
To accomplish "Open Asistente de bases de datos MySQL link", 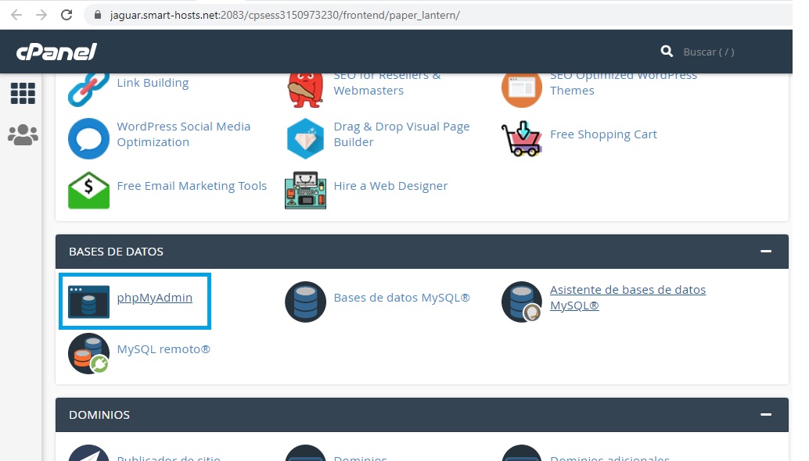I will click(x=627, y=298).
